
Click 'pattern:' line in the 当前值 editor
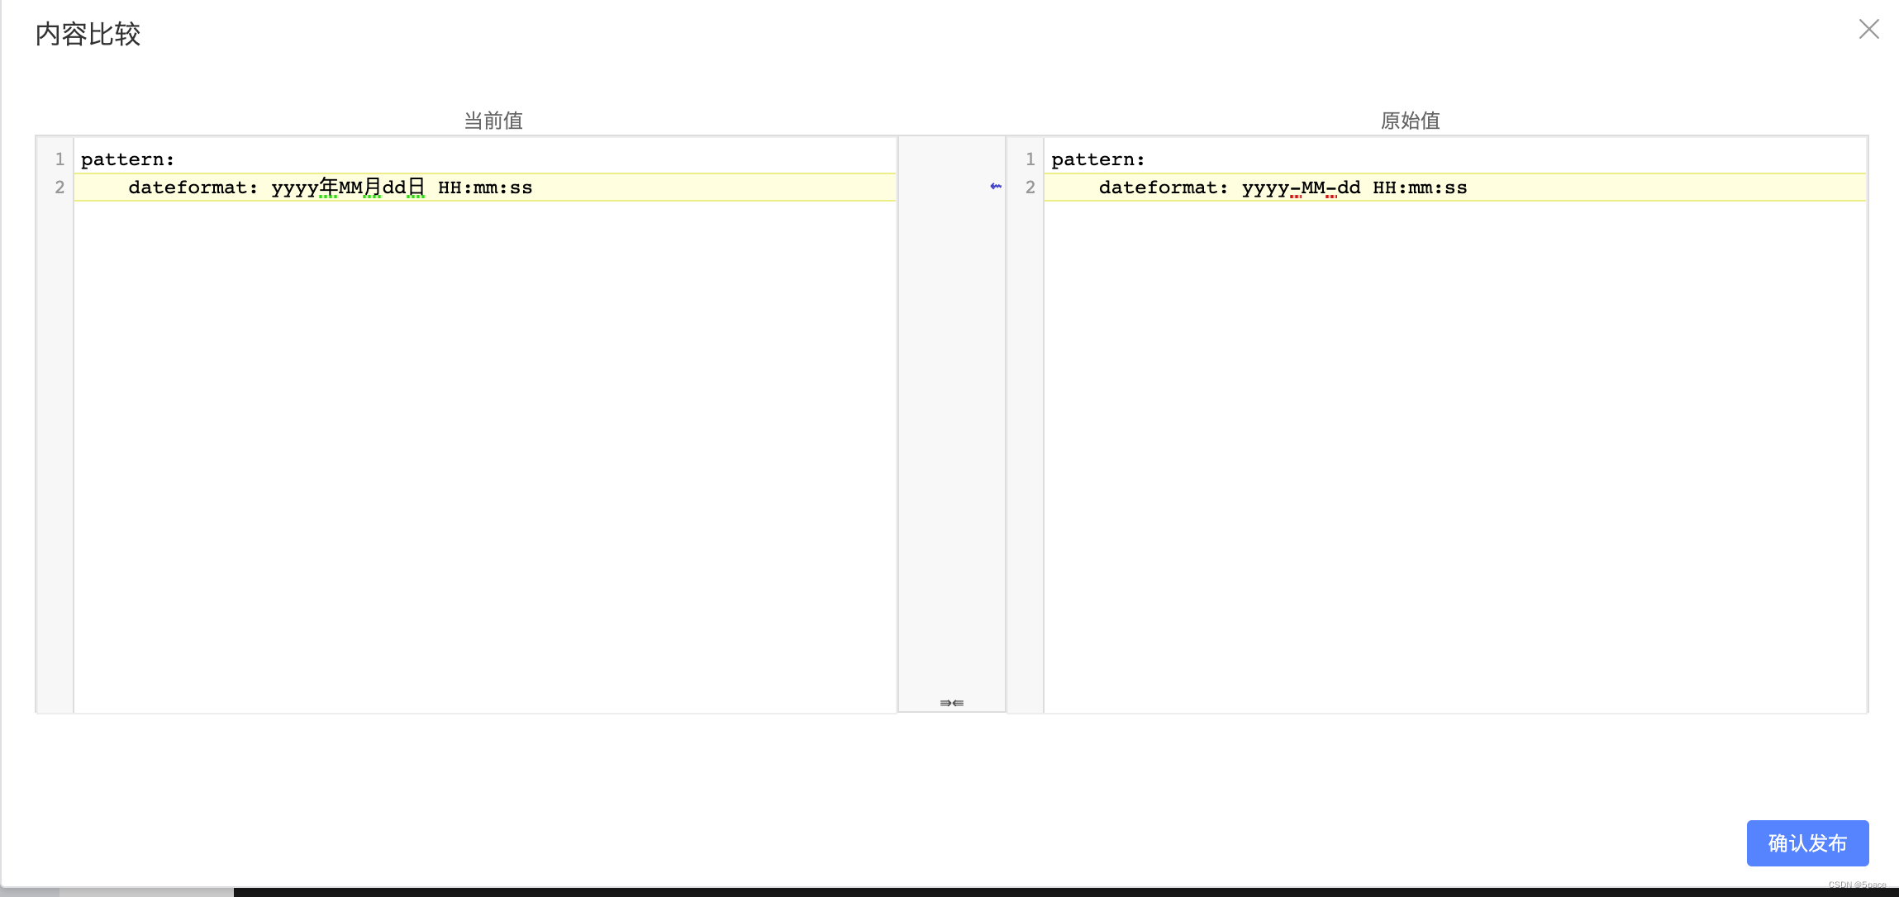pyautogui.click(x=485, y=159)
